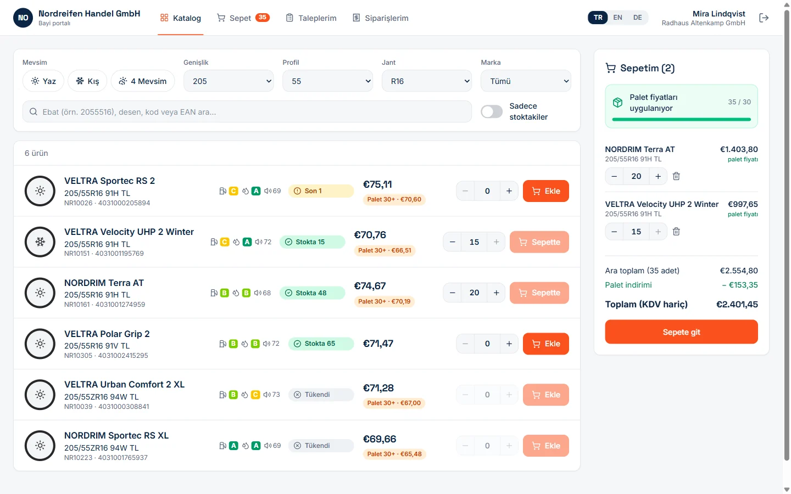Click the page vertical scrollbar
Image resolution: width=791 pixels, height=494 pixels.
click(787, 236)
